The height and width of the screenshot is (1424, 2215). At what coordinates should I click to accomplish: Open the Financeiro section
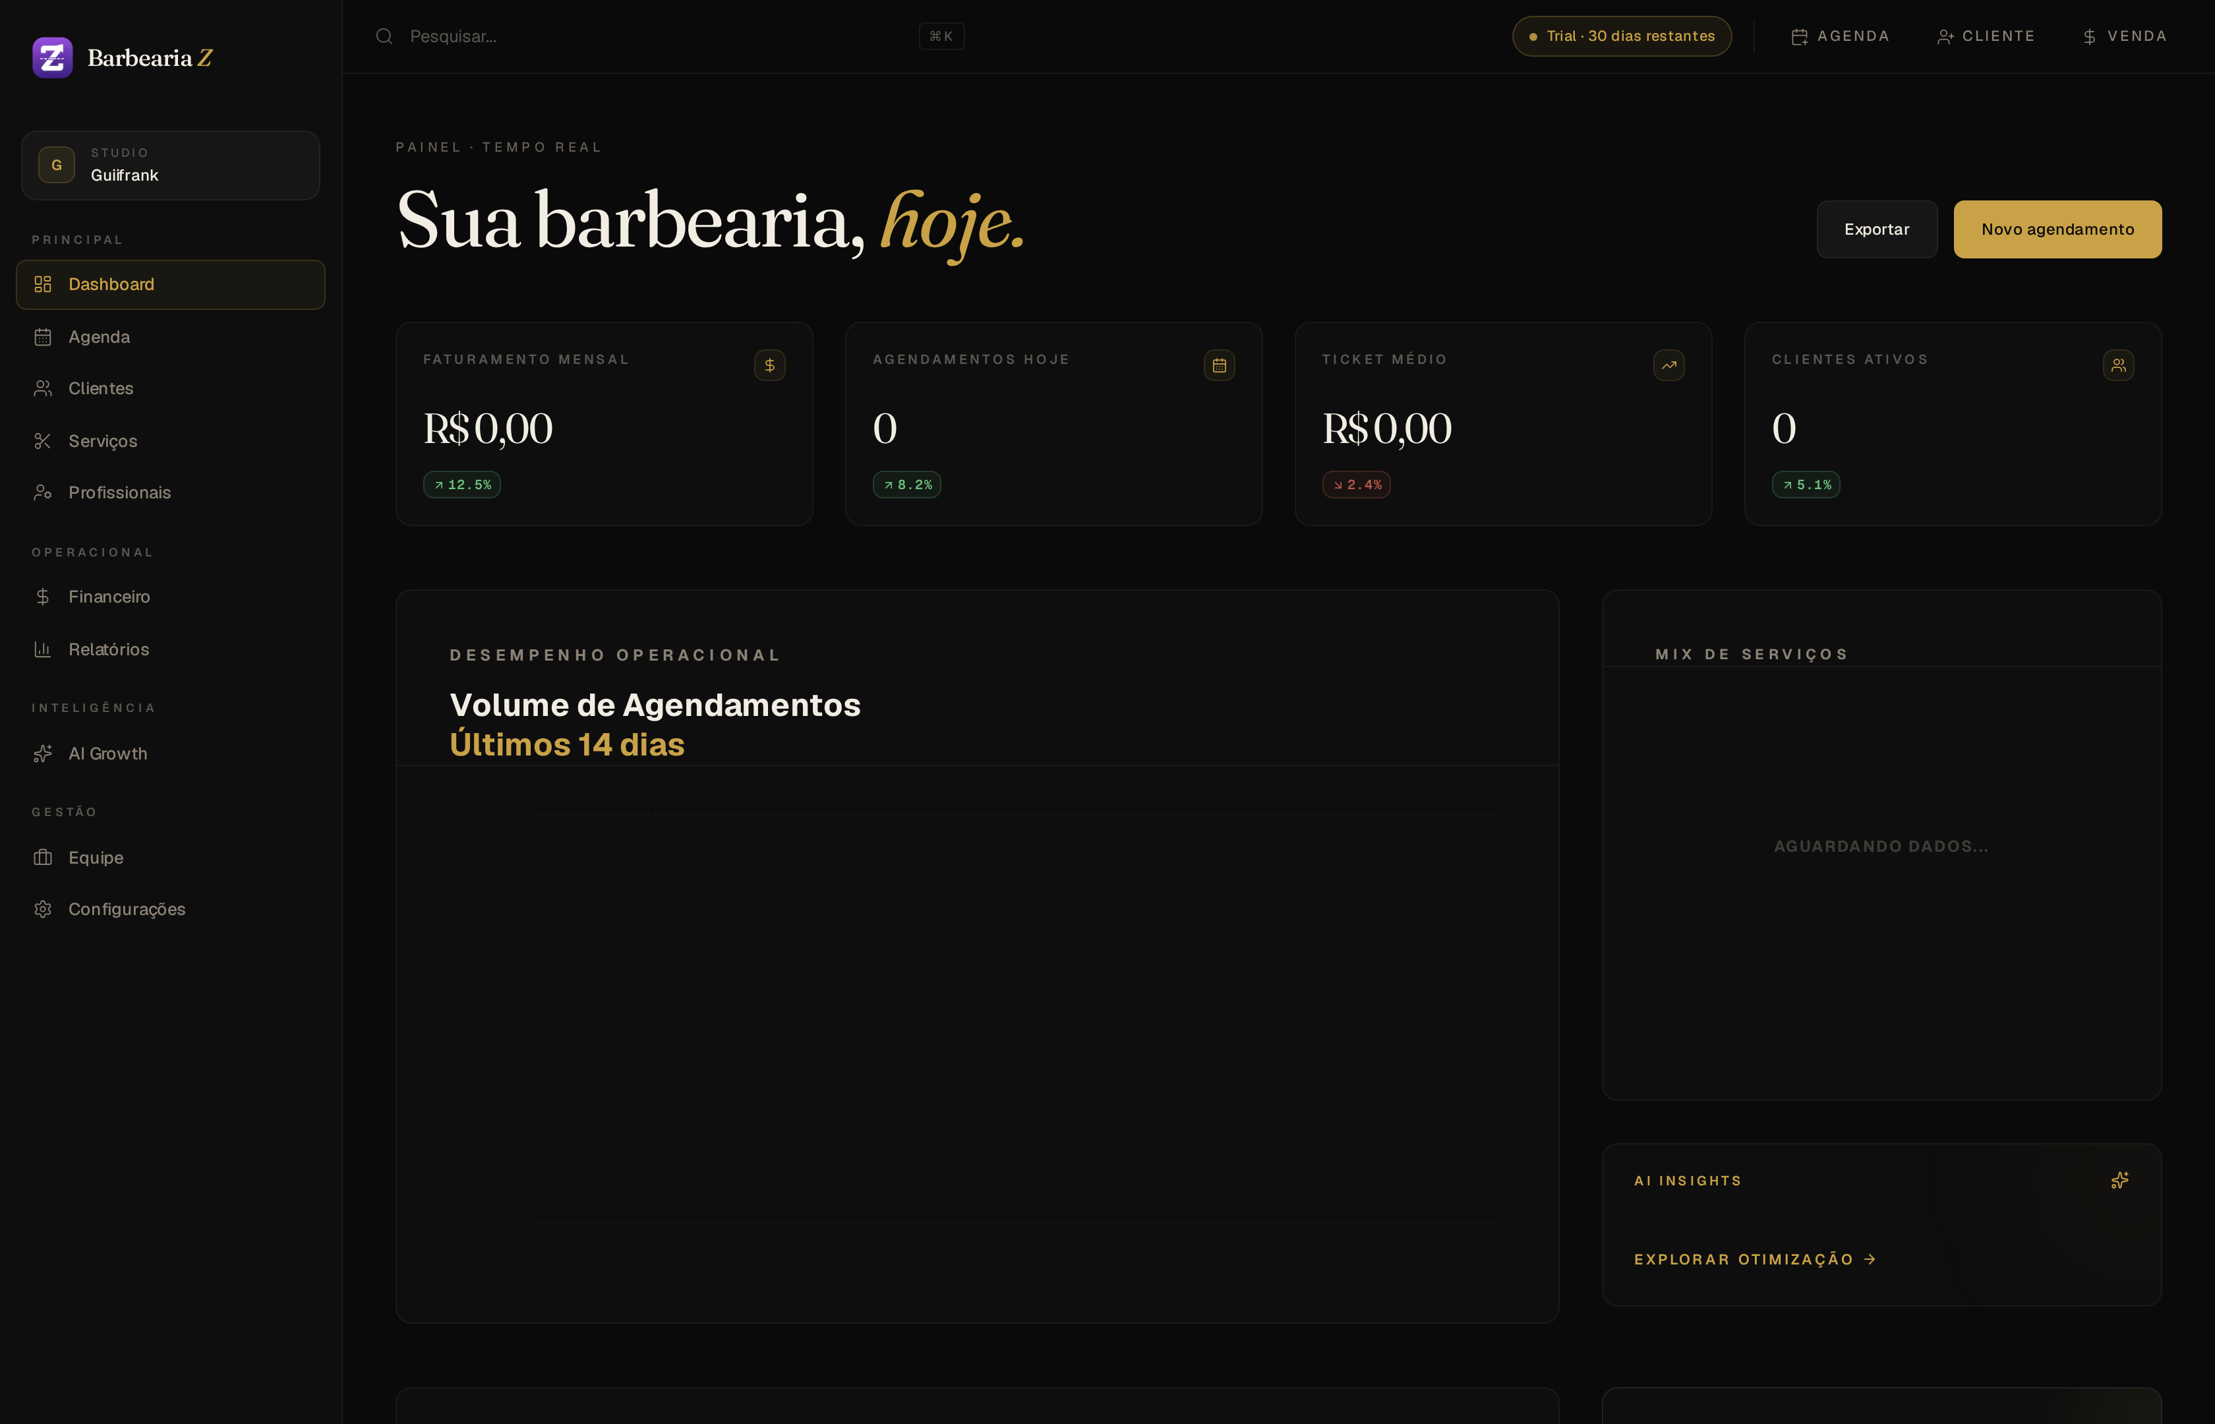click(x=171, y=597)
